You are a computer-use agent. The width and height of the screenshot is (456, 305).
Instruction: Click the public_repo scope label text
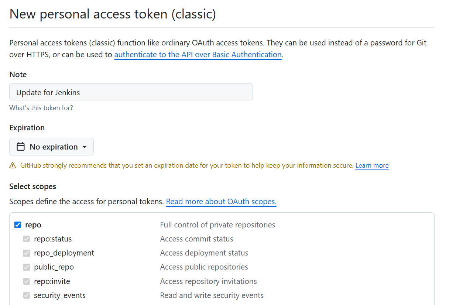click(x=54, y=267)
